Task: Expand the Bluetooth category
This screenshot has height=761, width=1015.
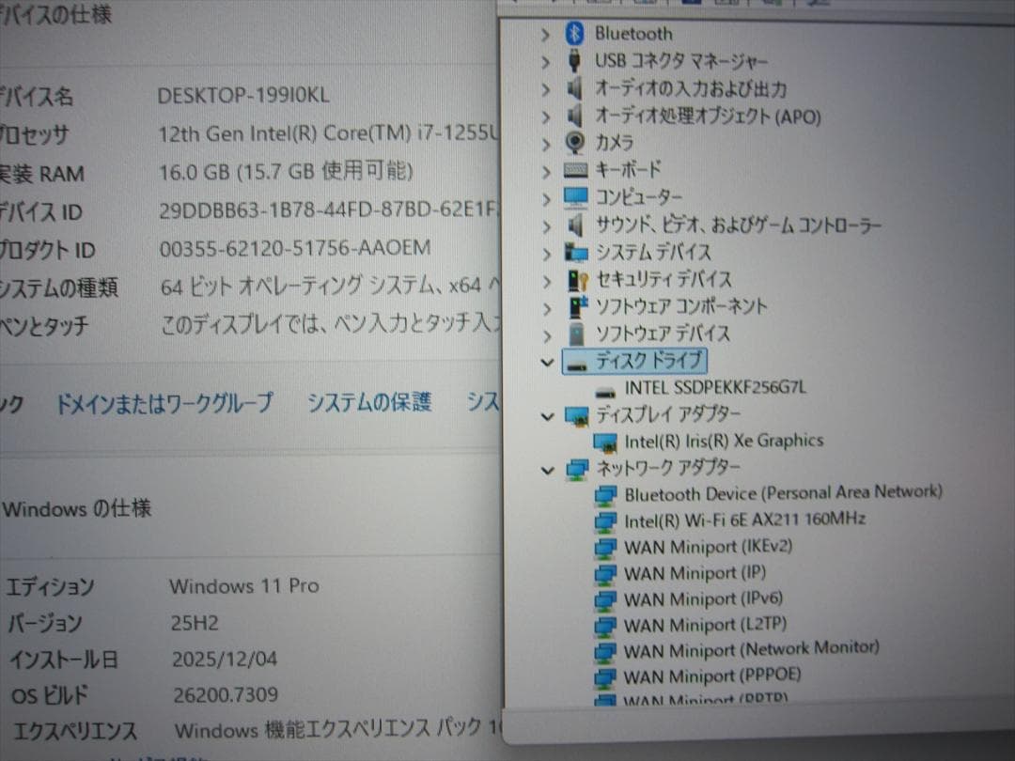Action: (x=548, y=33)
